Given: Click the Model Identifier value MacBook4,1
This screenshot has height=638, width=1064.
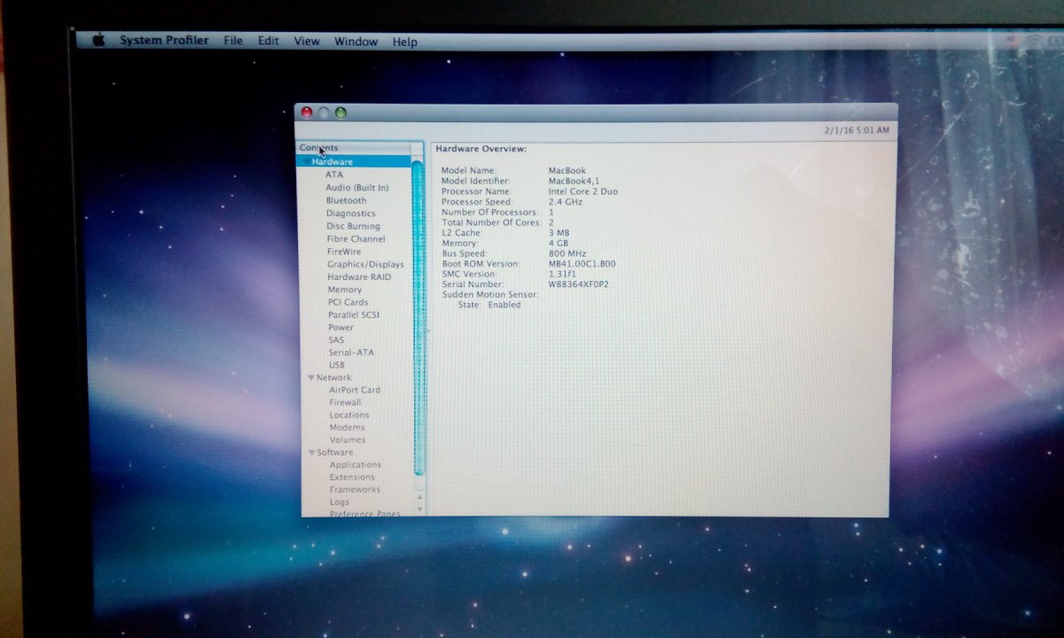Looking at the screenshot, I should tap(574, 181).
